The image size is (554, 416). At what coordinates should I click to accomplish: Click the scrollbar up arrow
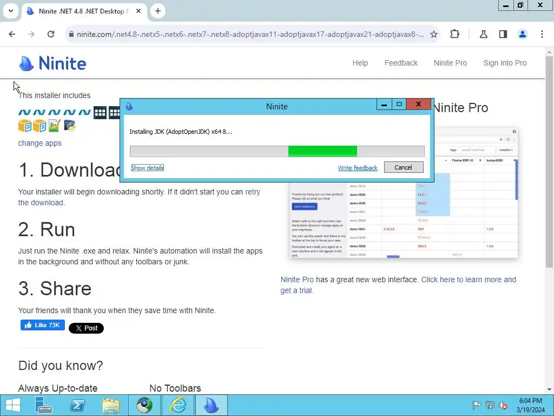coord(550,52)
